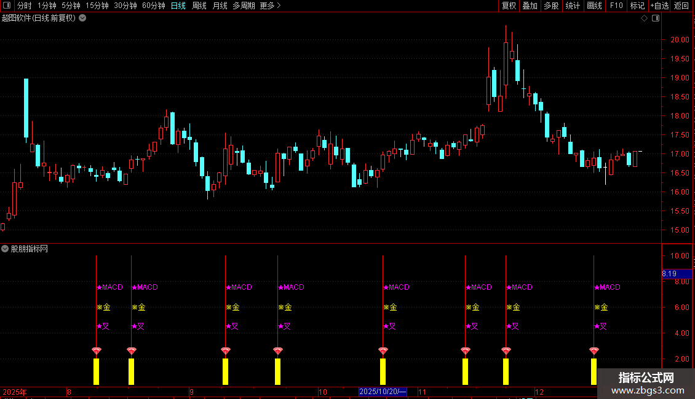The image size is (695, 399).
Task: Switch to the 周线 weekly chart tab
Action: [199, 6]
